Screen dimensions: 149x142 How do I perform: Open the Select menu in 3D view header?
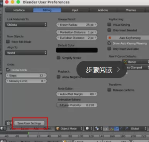pos(25,128)
